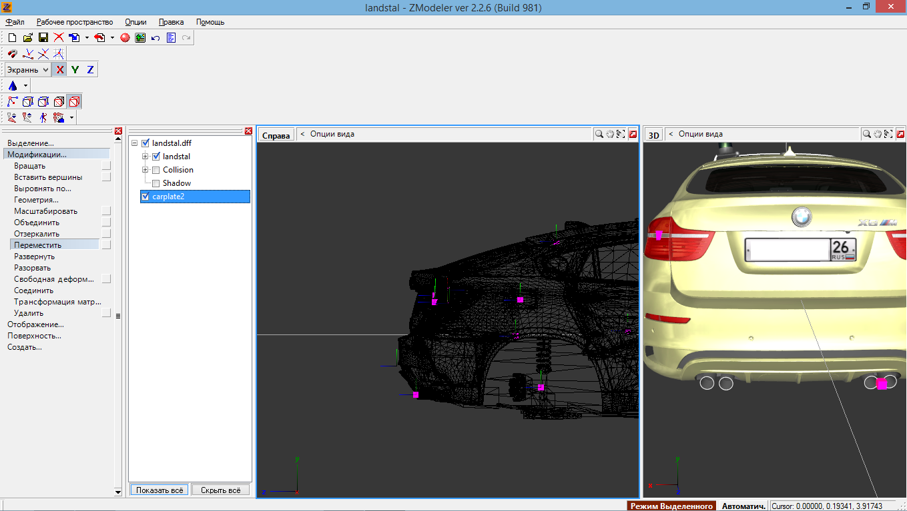Click the zoom magnifier in 3D view

tap(866, 135)
